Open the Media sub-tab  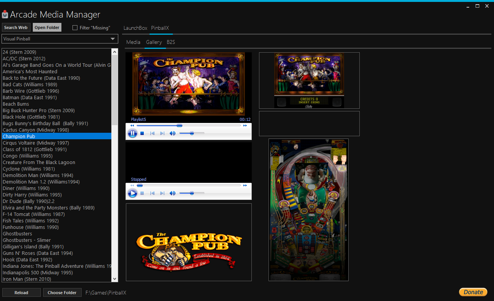(x=134, y=42)
